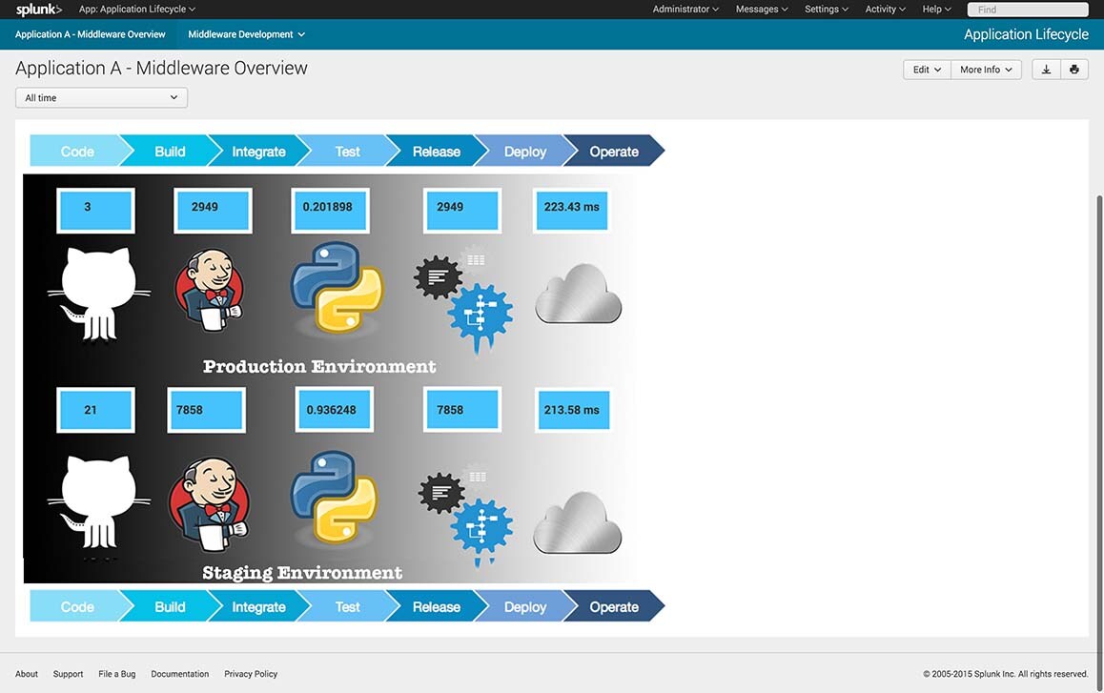This screenshot has width=1104, height=693.
Task: Open the More Info dropdown
Action: point(986,69)
